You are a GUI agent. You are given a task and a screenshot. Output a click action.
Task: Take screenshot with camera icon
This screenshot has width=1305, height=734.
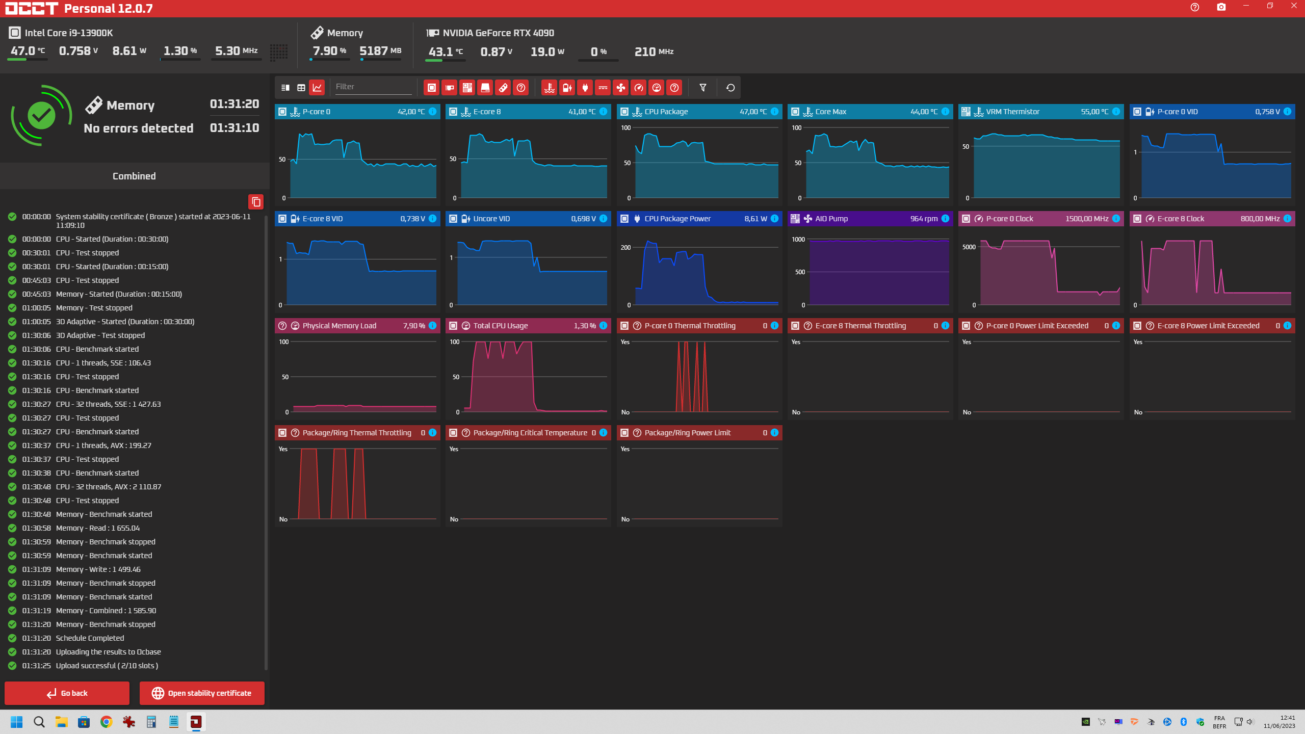point(1221,7)
